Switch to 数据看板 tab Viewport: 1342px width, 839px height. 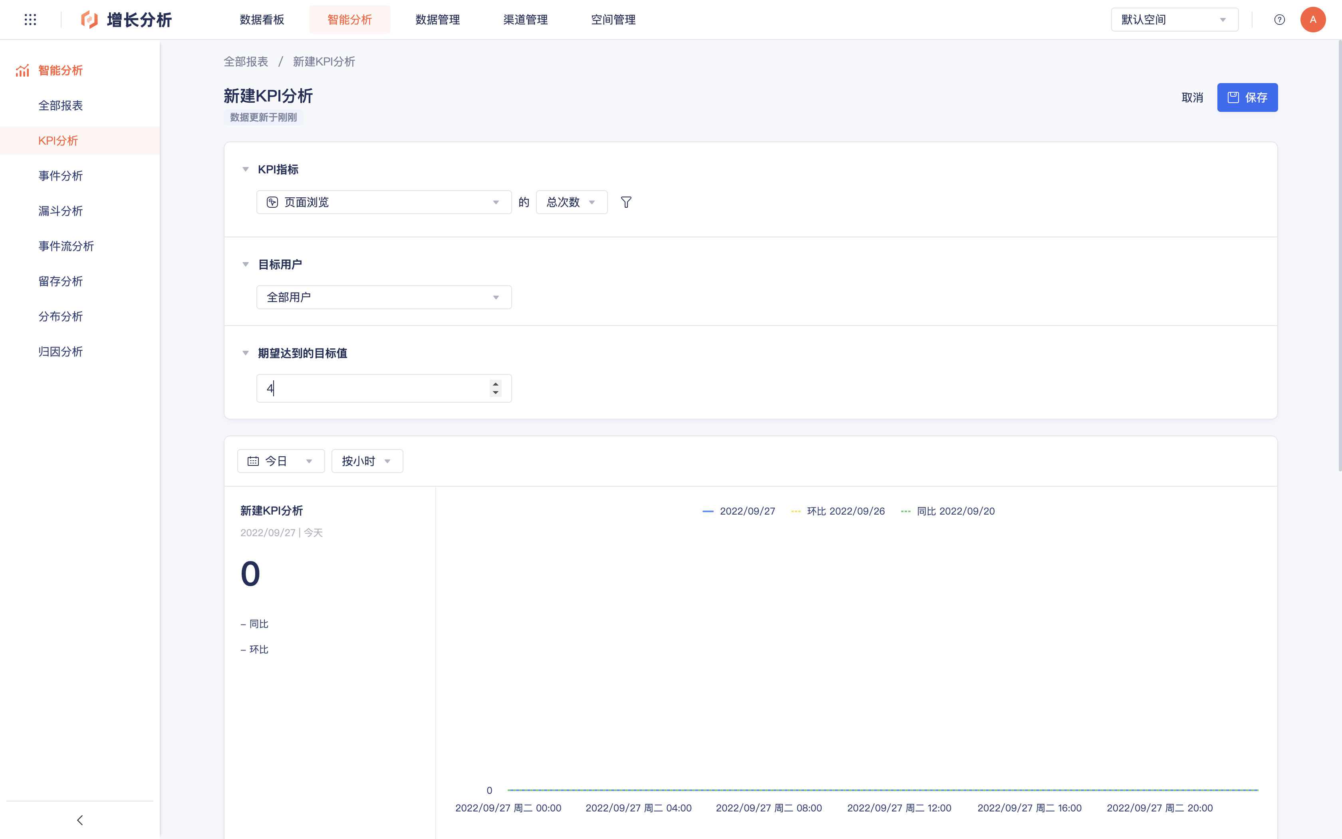[262, 20]
